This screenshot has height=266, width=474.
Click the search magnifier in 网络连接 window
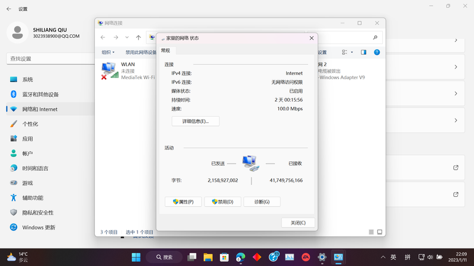point(375,38)
